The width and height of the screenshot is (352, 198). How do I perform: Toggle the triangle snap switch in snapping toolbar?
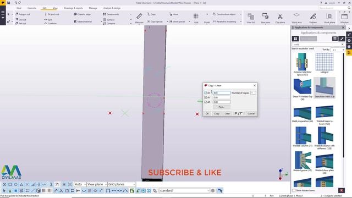coord(21,184)
